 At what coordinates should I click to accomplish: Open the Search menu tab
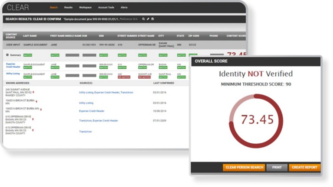point(54,7)
